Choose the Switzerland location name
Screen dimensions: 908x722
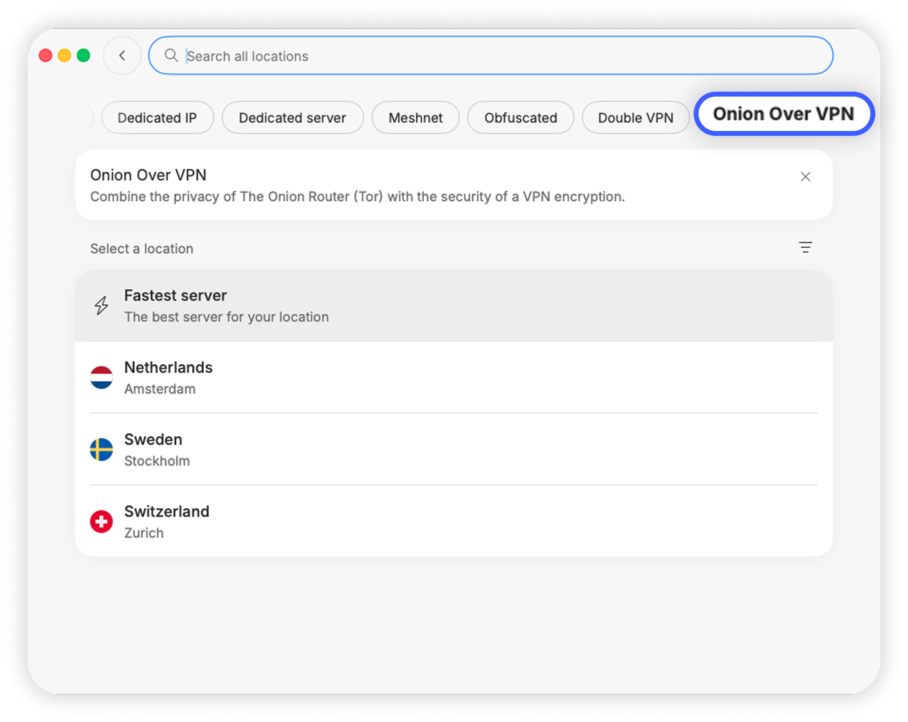click(x=167, y=512)
